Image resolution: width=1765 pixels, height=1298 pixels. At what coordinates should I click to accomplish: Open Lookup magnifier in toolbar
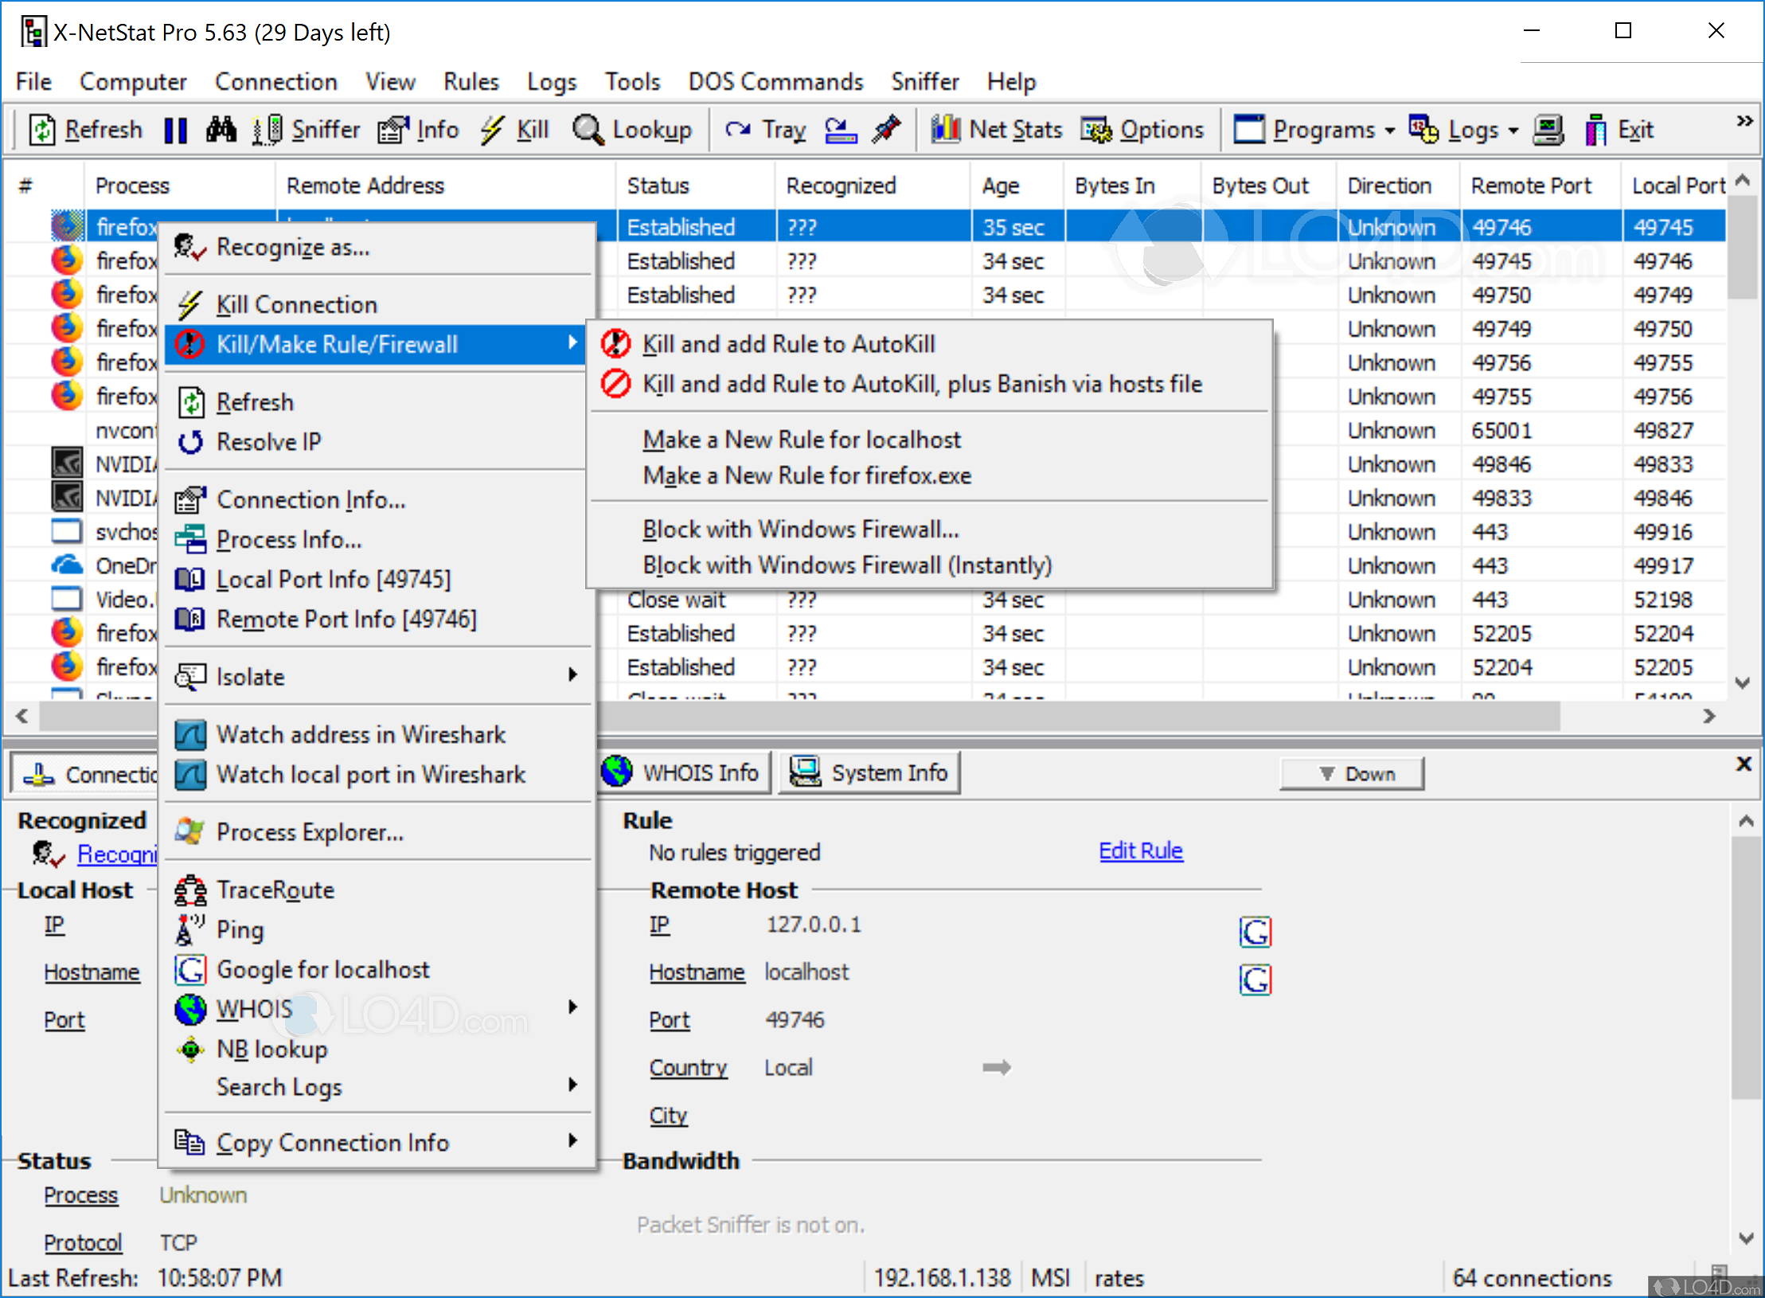[588, 130]
